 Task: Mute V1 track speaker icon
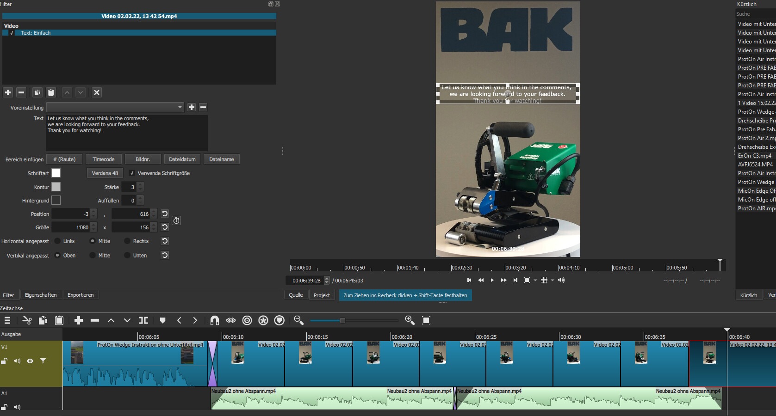click(x=17, y=361)
